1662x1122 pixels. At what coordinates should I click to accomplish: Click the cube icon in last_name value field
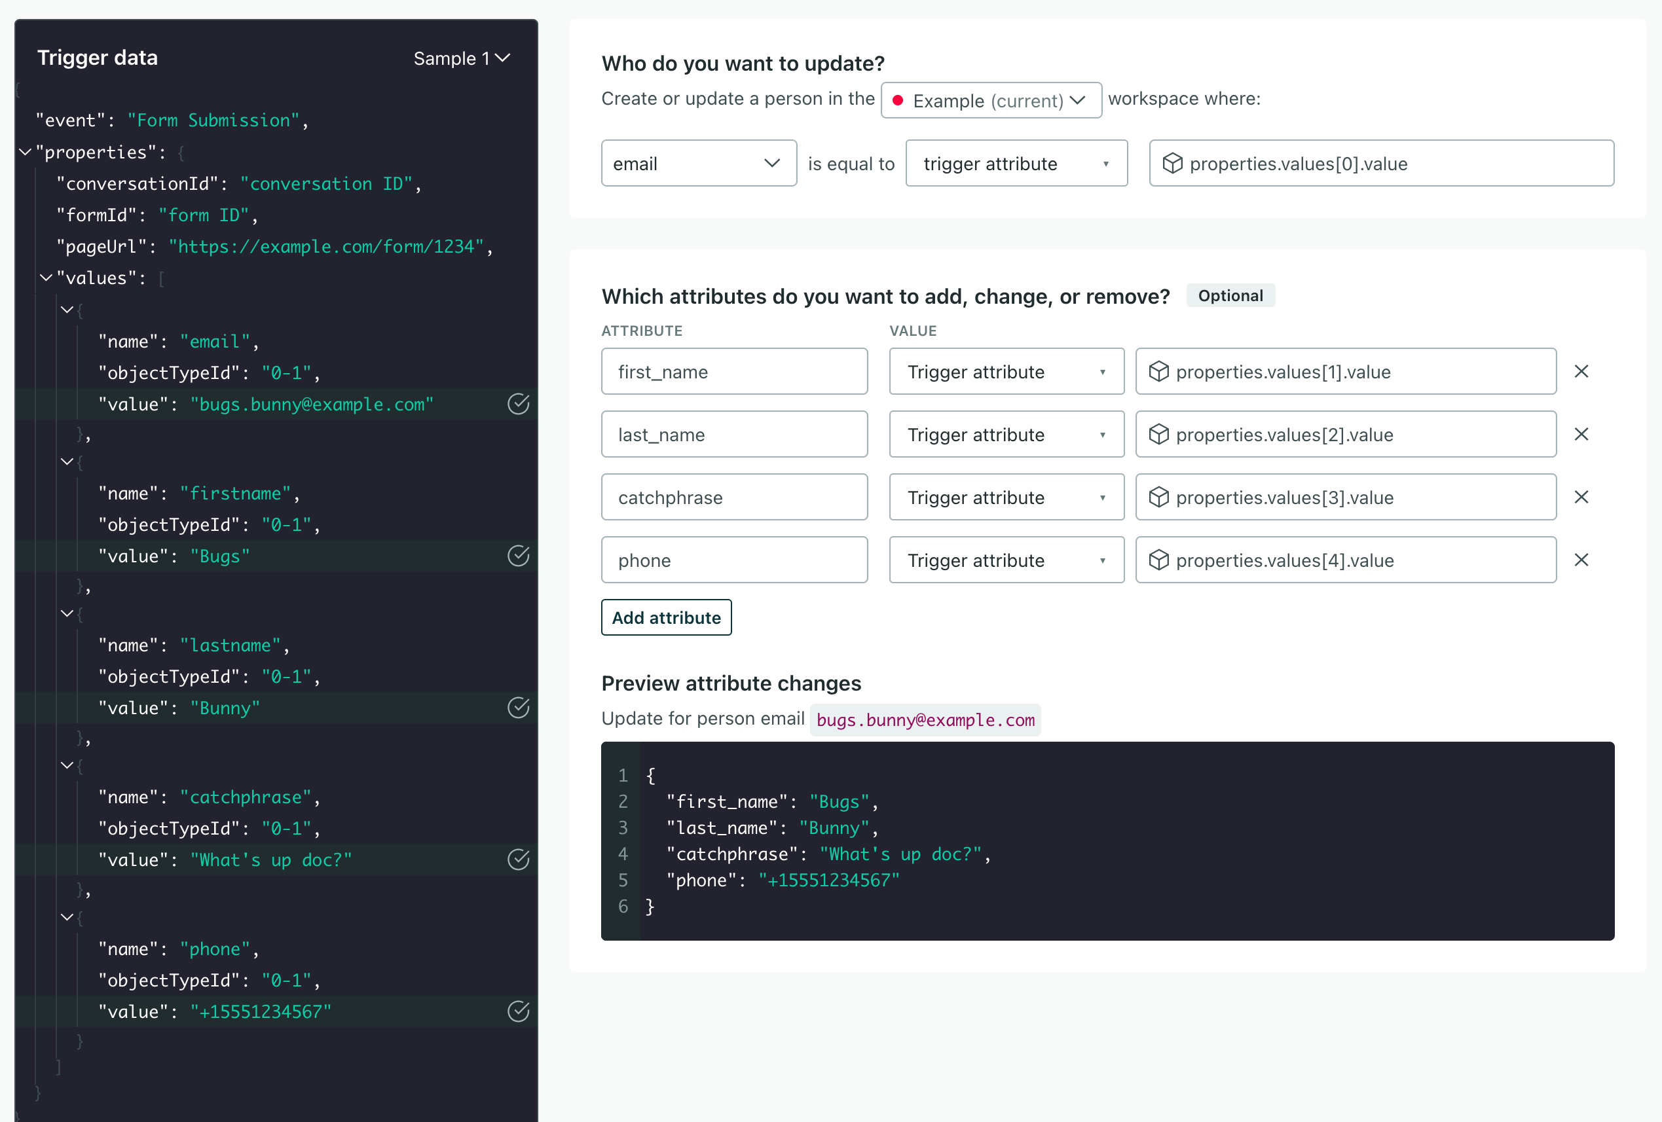(x=1158, y=434)
